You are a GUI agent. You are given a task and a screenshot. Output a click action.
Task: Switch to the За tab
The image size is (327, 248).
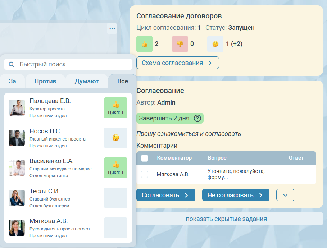tap(13, 81)
